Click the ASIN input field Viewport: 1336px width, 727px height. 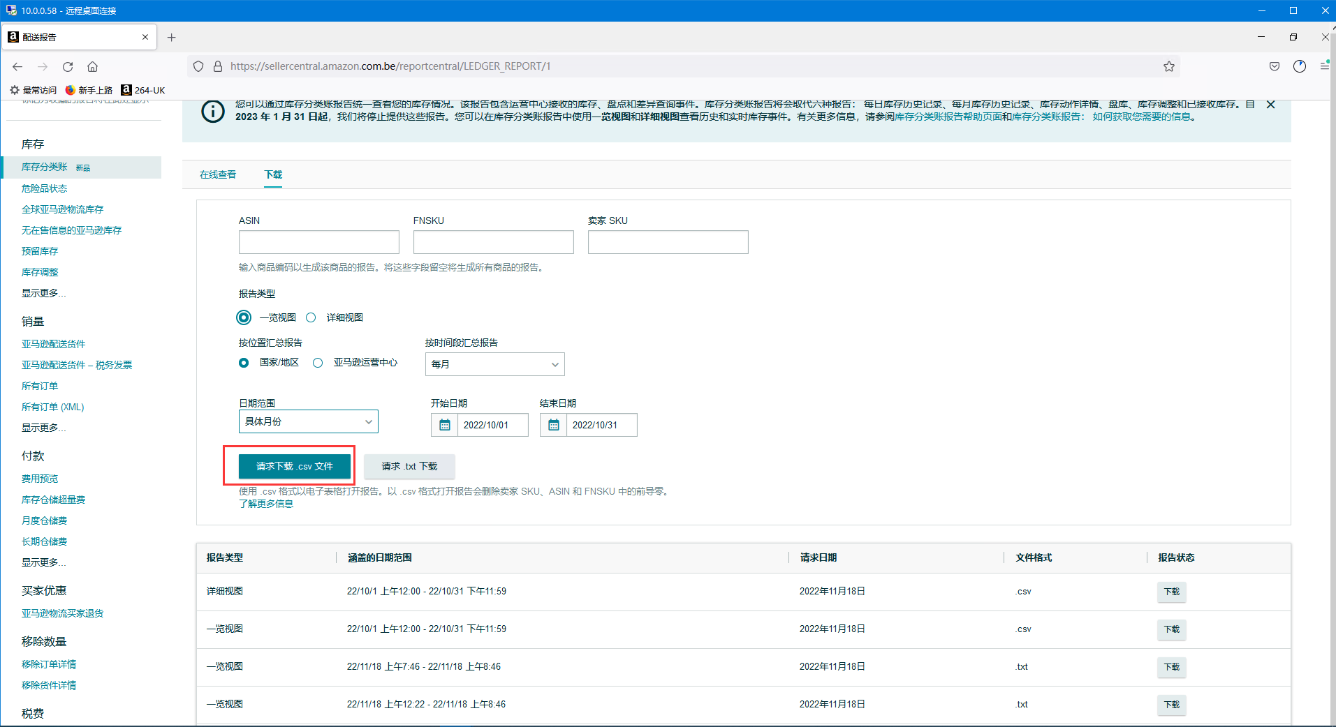pyautogui.click(x=319, y=242)
